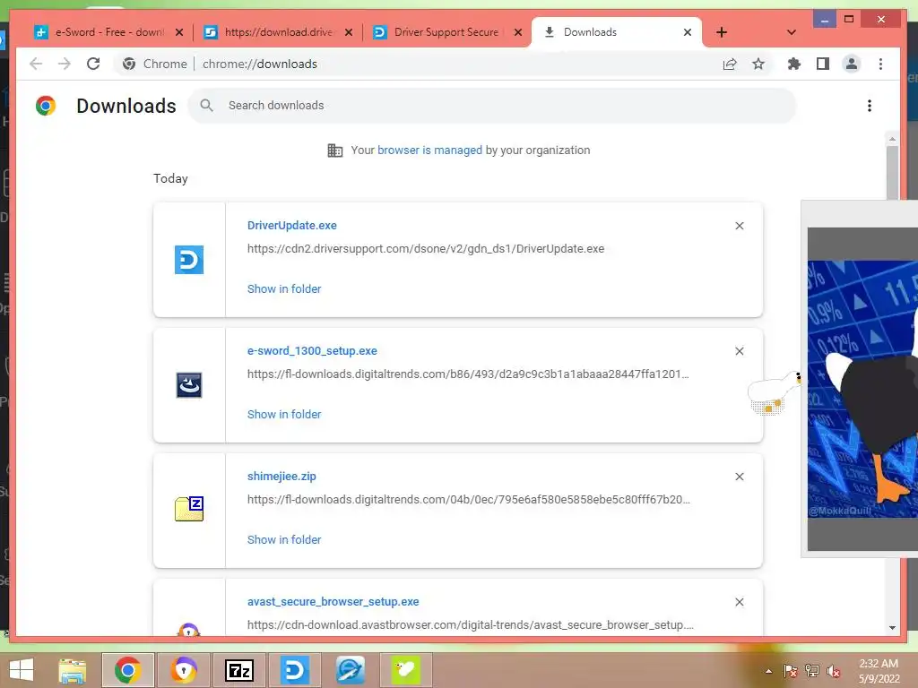Click the page scrollbar thumb
918x688 pixels.
(x=892, y=173)
